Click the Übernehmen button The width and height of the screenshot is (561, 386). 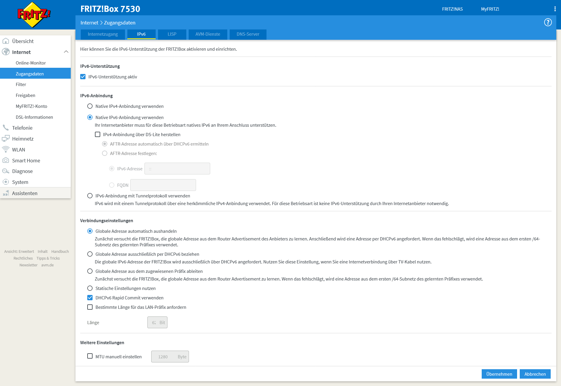click(x=499, y=374)
